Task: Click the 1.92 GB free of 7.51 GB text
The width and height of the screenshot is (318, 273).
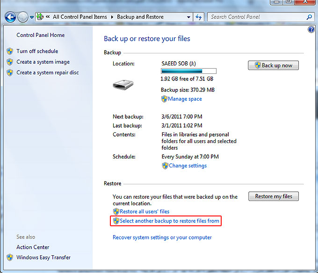Action: [187, 79]
